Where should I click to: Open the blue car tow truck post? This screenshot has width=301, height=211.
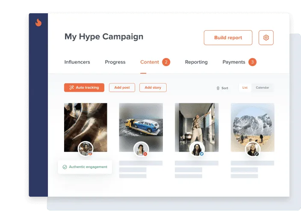click(x=141, y=127)
